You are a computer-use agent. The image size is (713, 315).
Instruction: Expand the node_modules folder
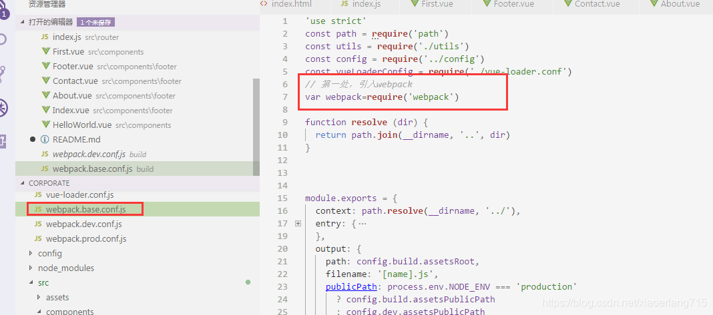click(x=31, y=268)
